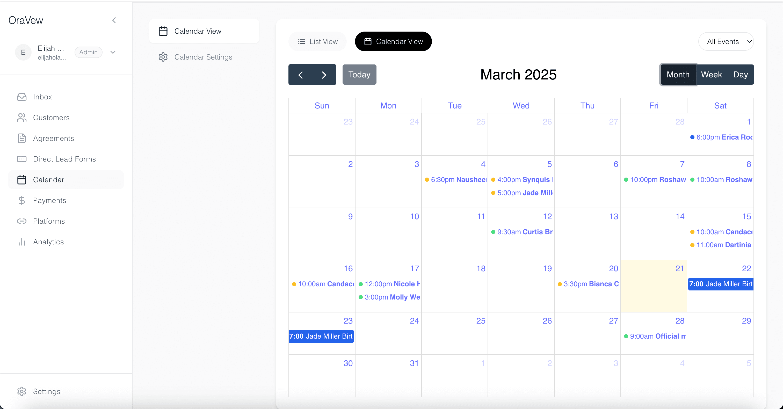Open the All Events dropdown
Viewport: 783px width, 409px height.
(x=727, y=41)
